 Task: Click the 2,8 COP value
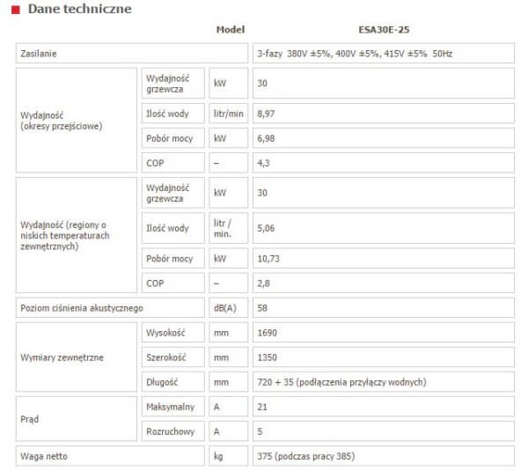[264, 283]
